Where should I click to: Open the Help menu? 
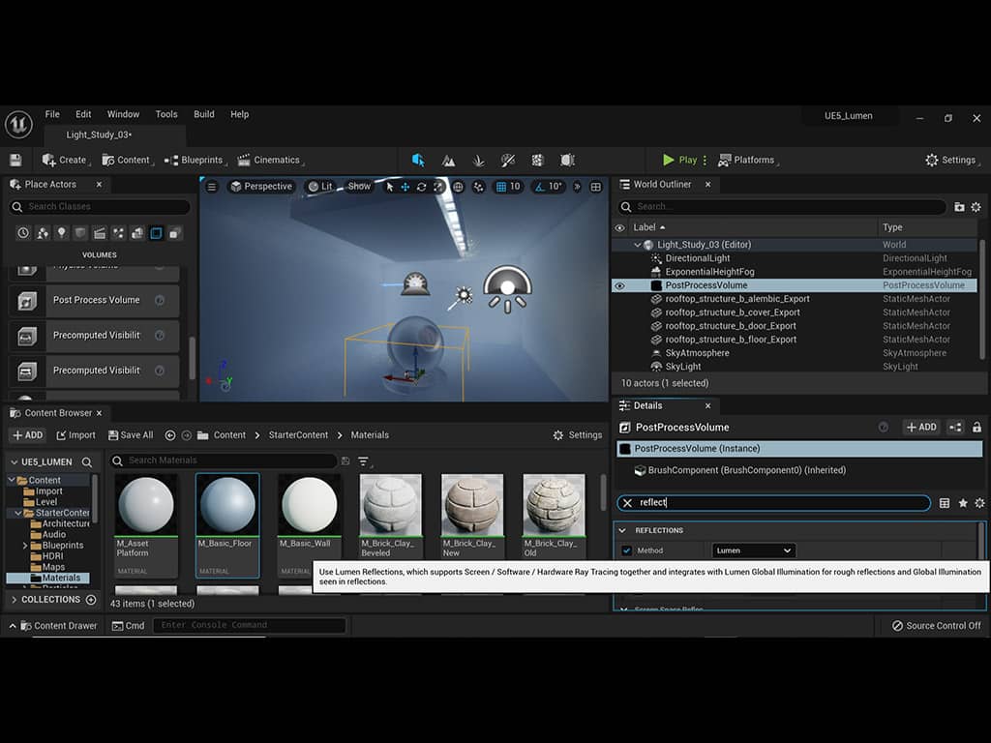240,114
